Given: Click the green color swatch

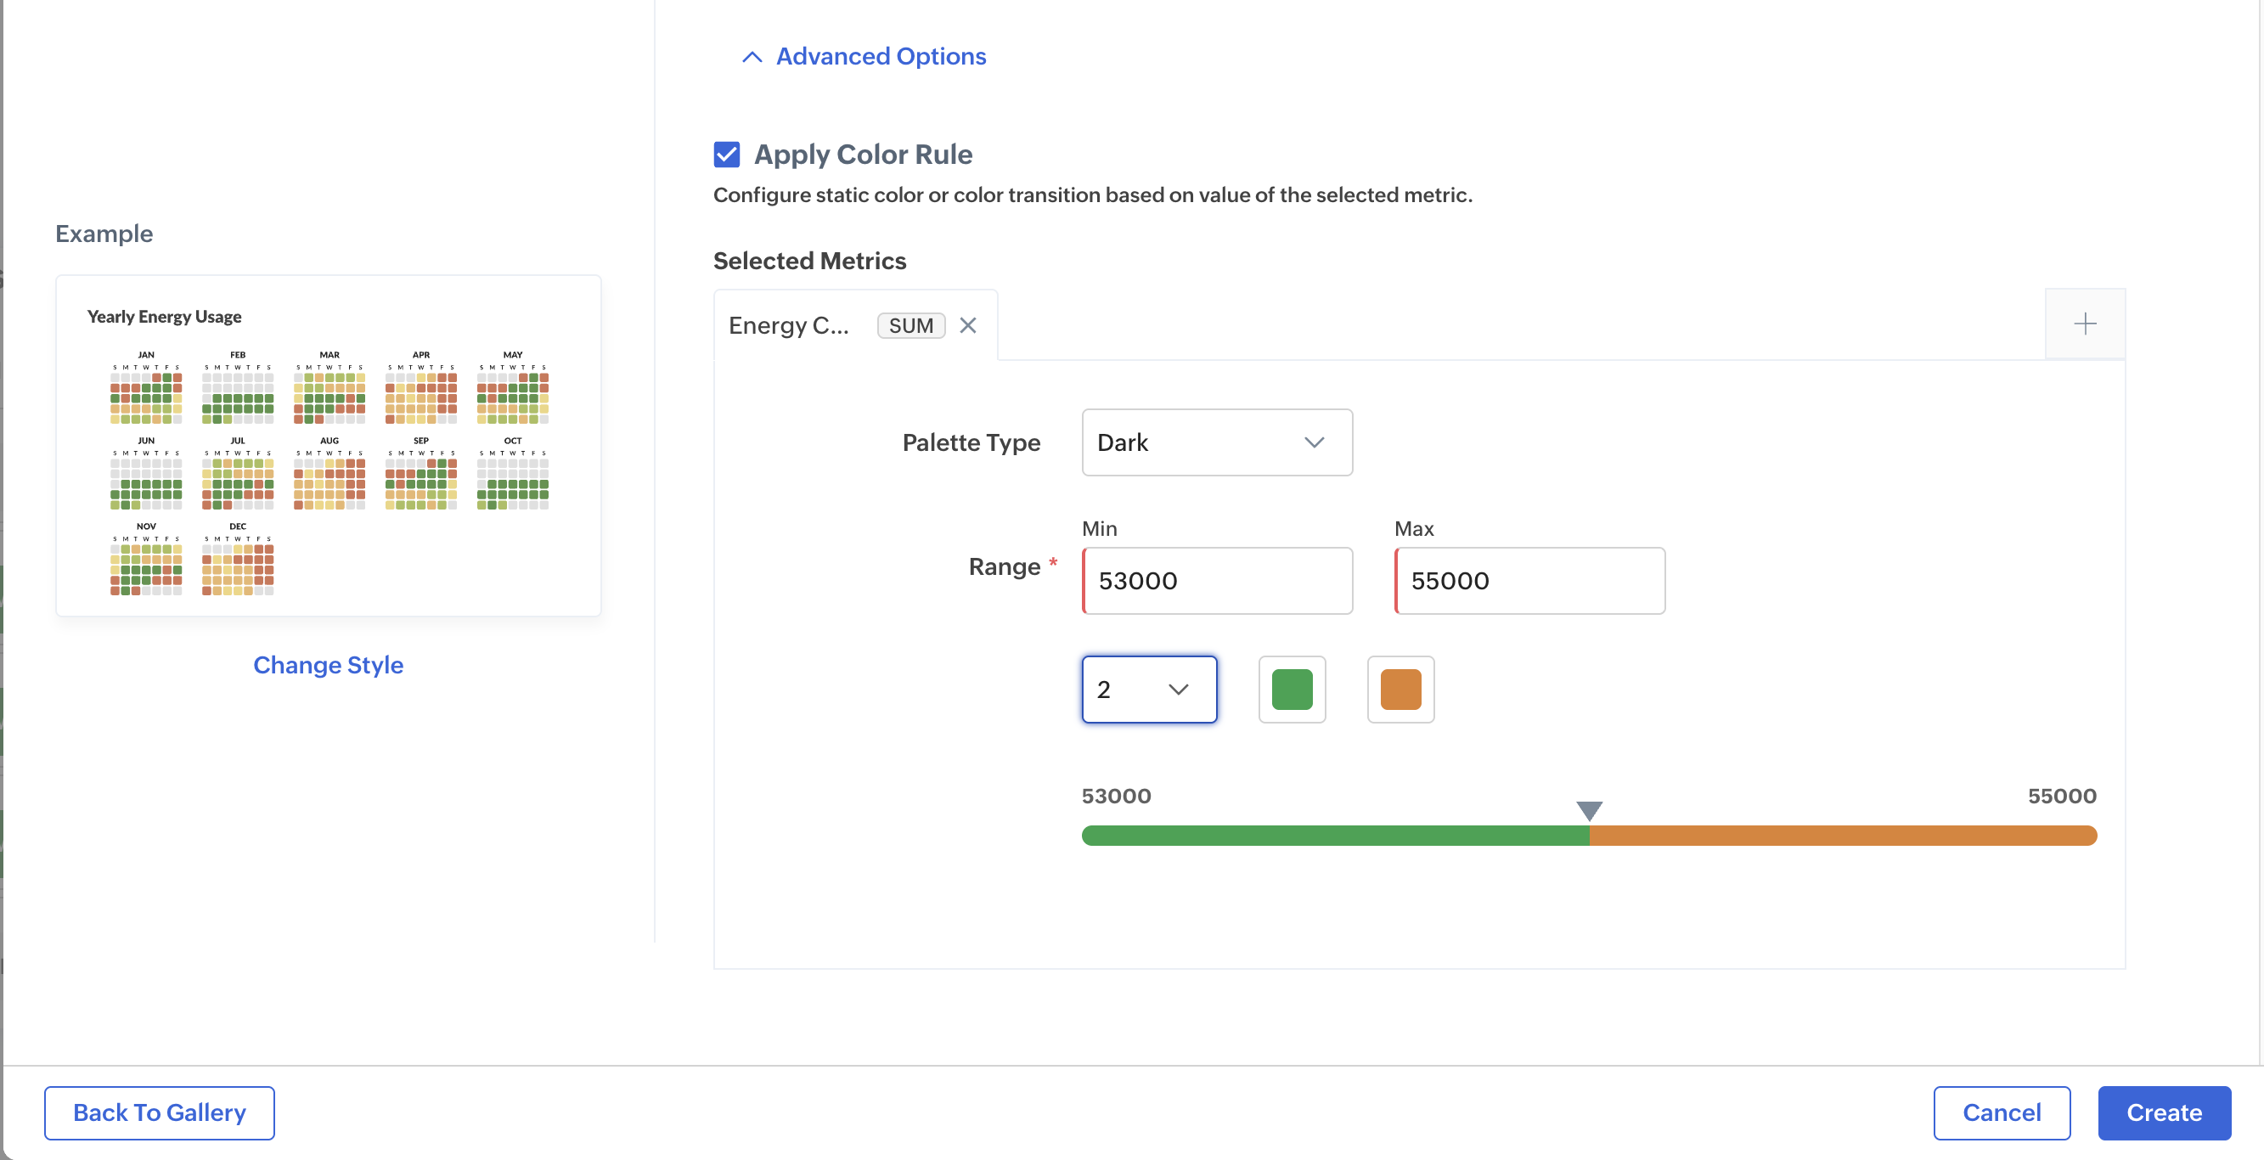Looking at the screenshot, I should [x=1291, y=689].
